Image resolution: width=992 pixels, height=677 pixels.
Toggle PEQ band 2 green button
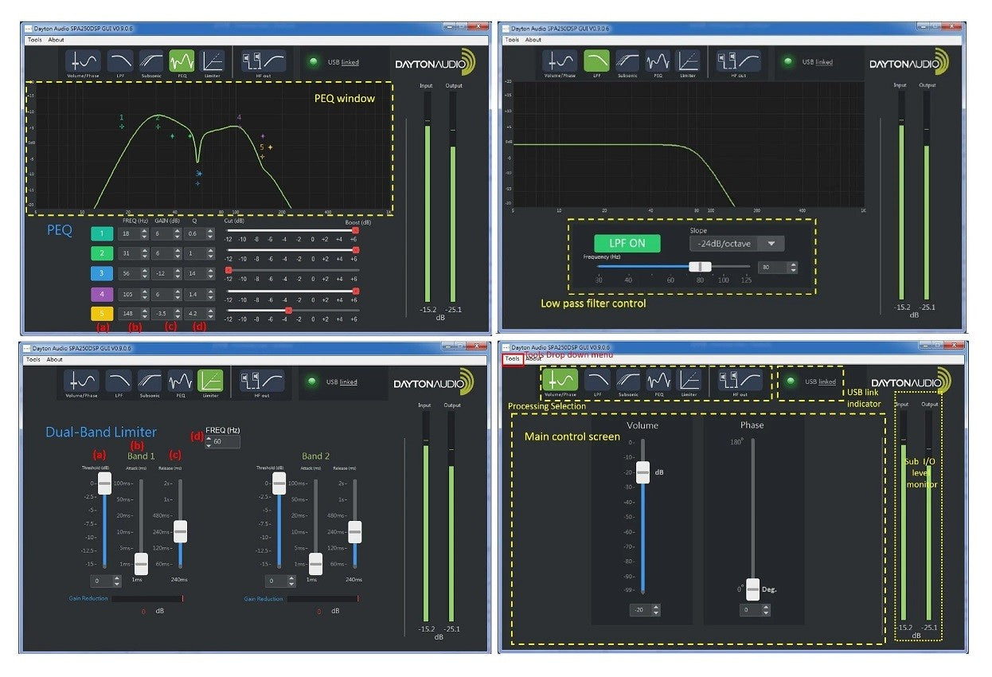(102, 253)
